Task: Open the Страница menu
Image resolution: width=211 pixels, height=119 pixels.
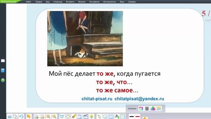Action: click(58, 2)
